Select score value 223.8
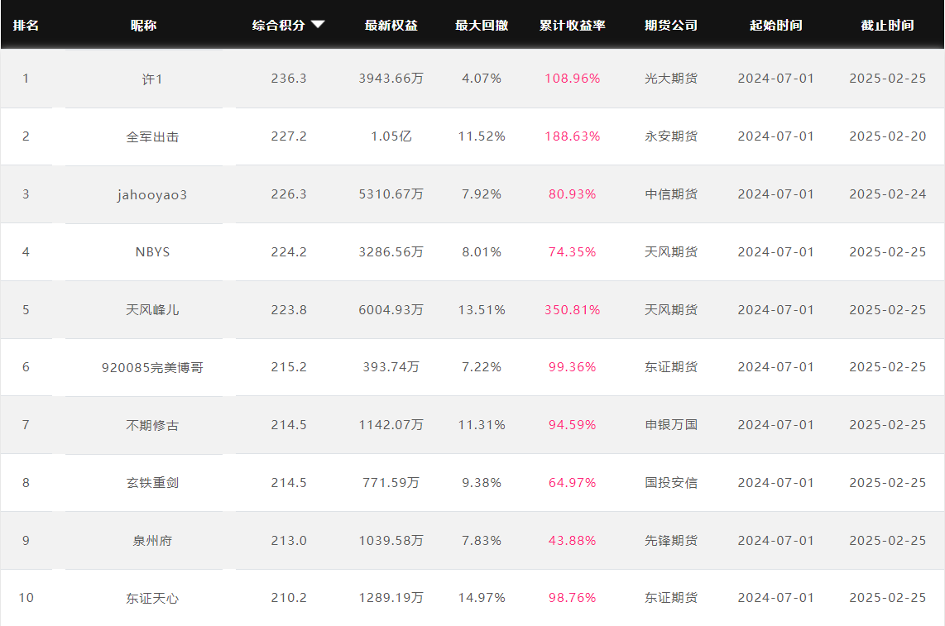The height and width of the screenshot is (626, 945). click(289, 309)
